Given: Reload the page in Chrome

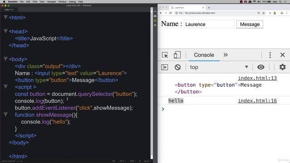Looking at the screenshot, I should (170, 13).
